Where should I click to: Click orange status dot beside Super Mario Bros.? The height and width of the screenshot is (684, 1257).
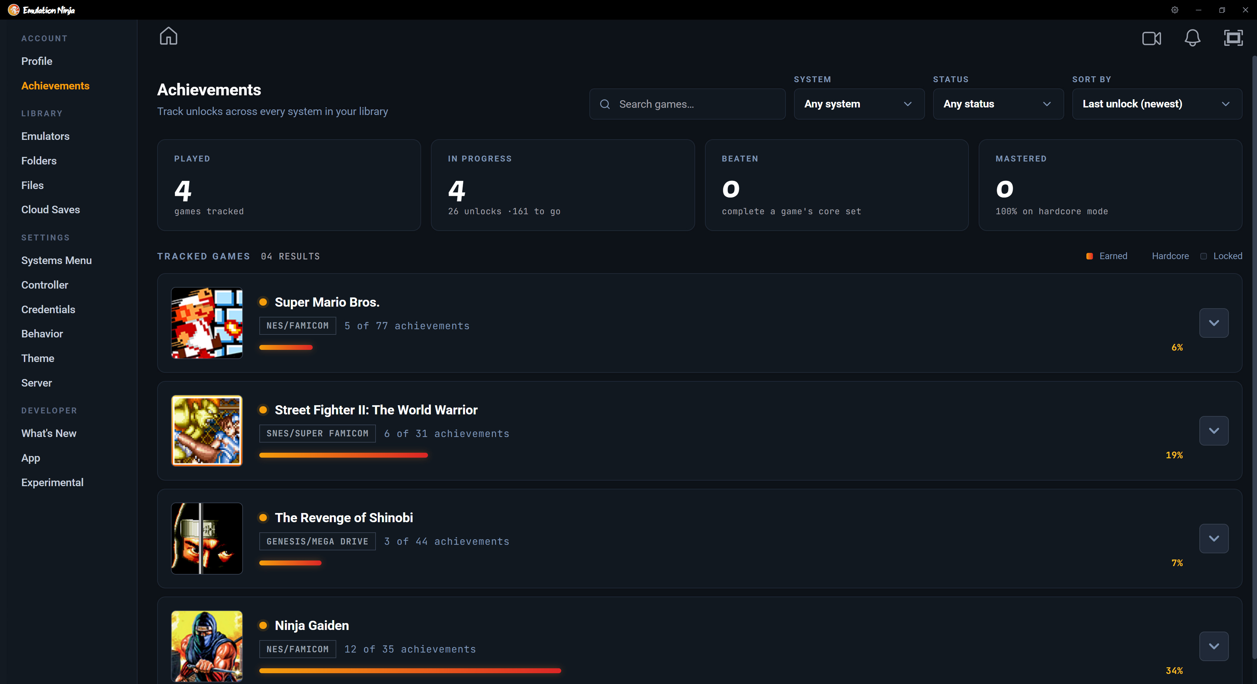263,302
